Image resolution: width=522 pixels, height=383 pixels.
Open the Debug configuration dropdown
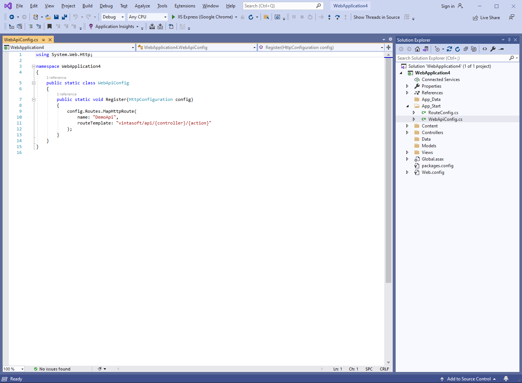coord(113,17)
